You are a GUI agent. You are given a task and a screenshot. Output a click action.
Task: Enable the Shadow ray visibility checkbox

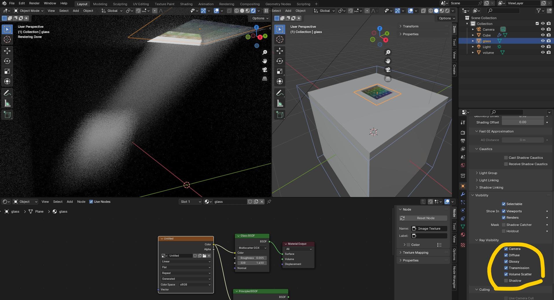[506, 281]
